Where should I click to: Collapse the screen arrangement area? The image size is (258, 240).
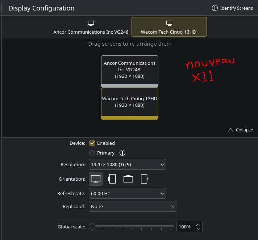click(x=240, y=130)
